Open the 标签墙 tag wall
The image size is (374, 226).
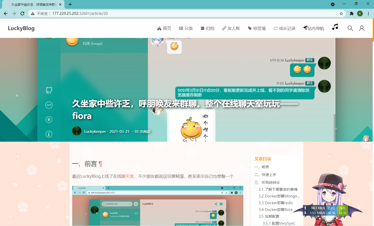point(257,28)
